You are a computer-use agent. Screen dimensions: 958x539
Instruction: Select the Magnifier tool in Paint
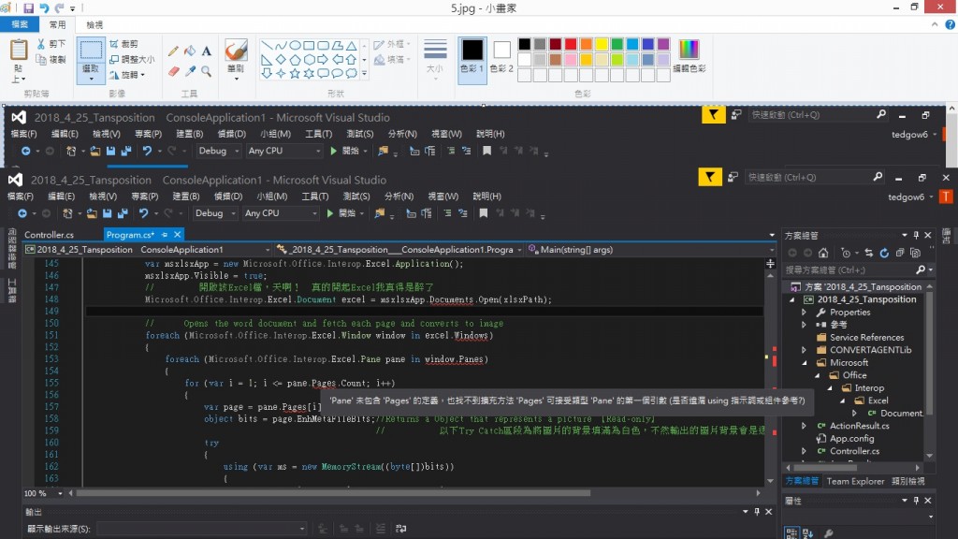(207, 71)
